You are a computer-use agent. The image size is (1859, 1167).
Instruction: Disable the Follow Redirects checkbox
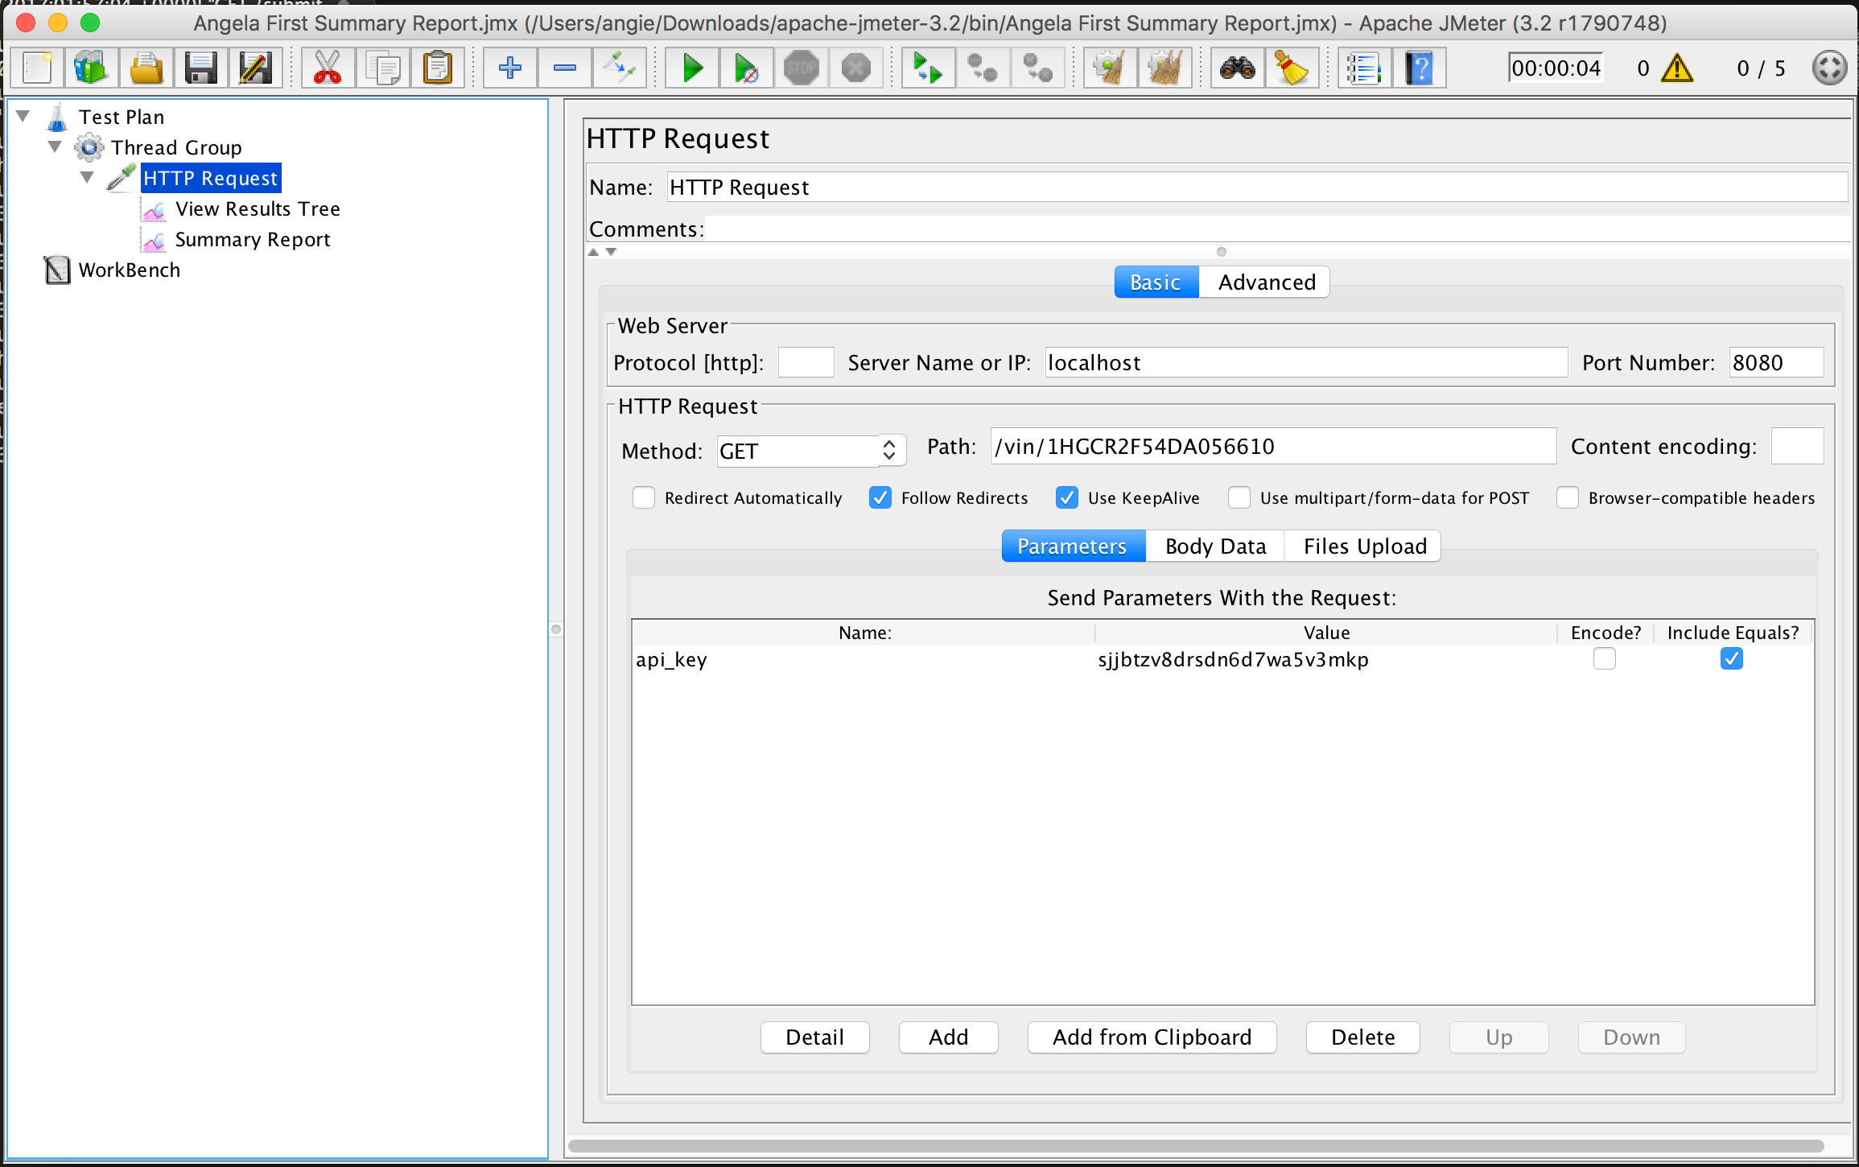[x=880, y=497]
